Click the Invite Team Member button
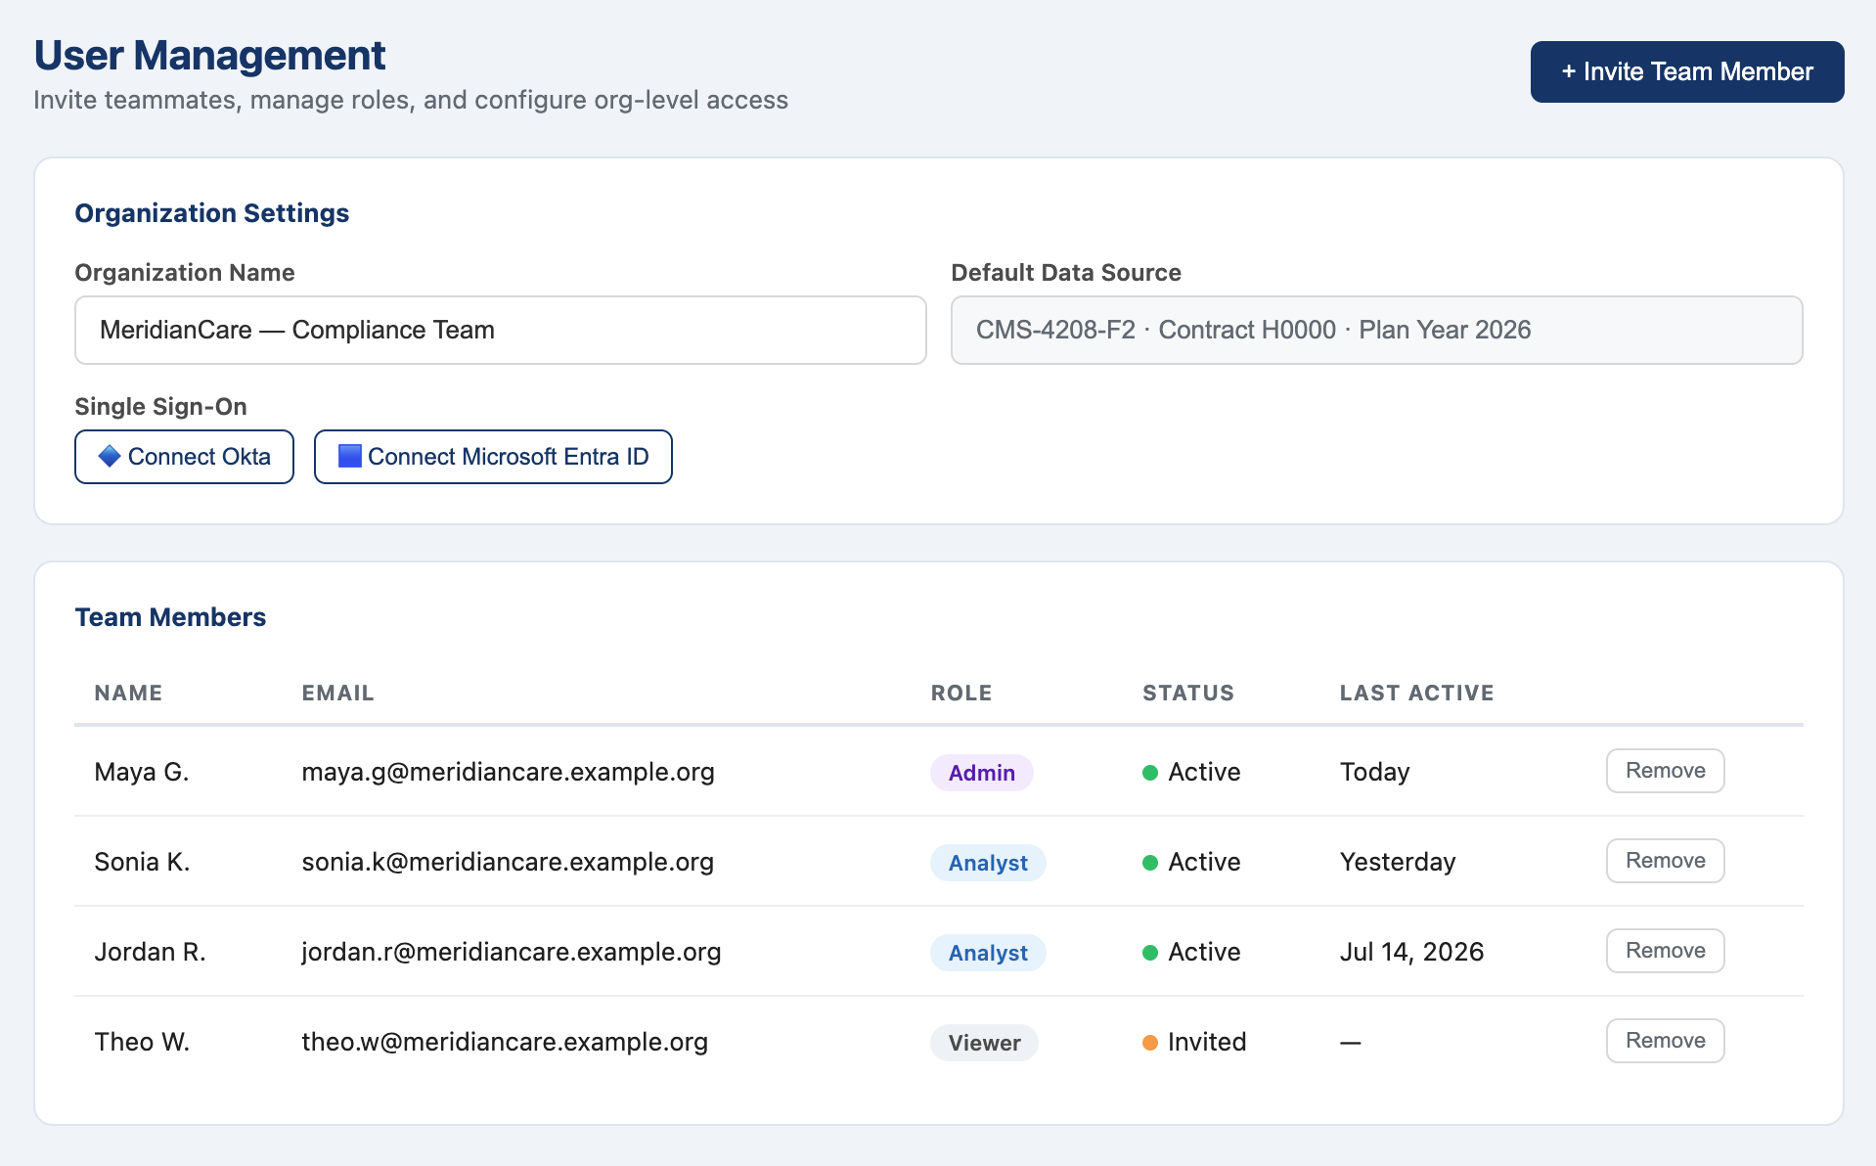 [x=1686, y=71]
